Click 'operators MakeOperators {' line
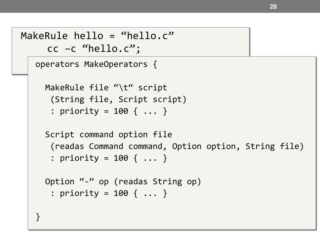 (x=96, y=64)
